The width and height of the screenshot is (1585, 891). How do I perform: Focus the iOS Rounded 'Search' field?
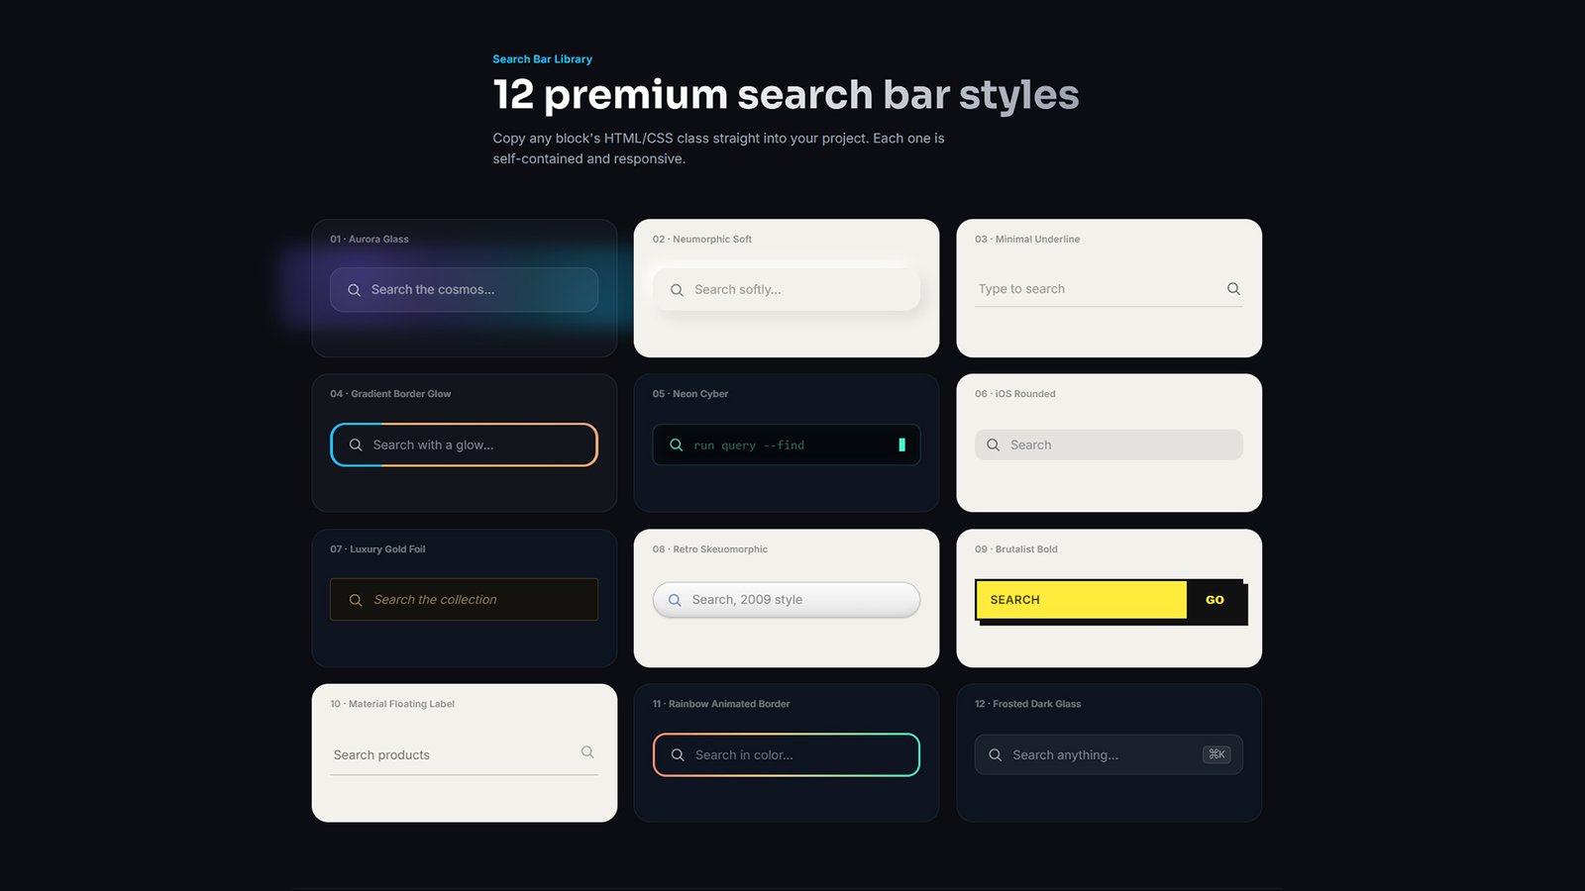point(1109,445)
